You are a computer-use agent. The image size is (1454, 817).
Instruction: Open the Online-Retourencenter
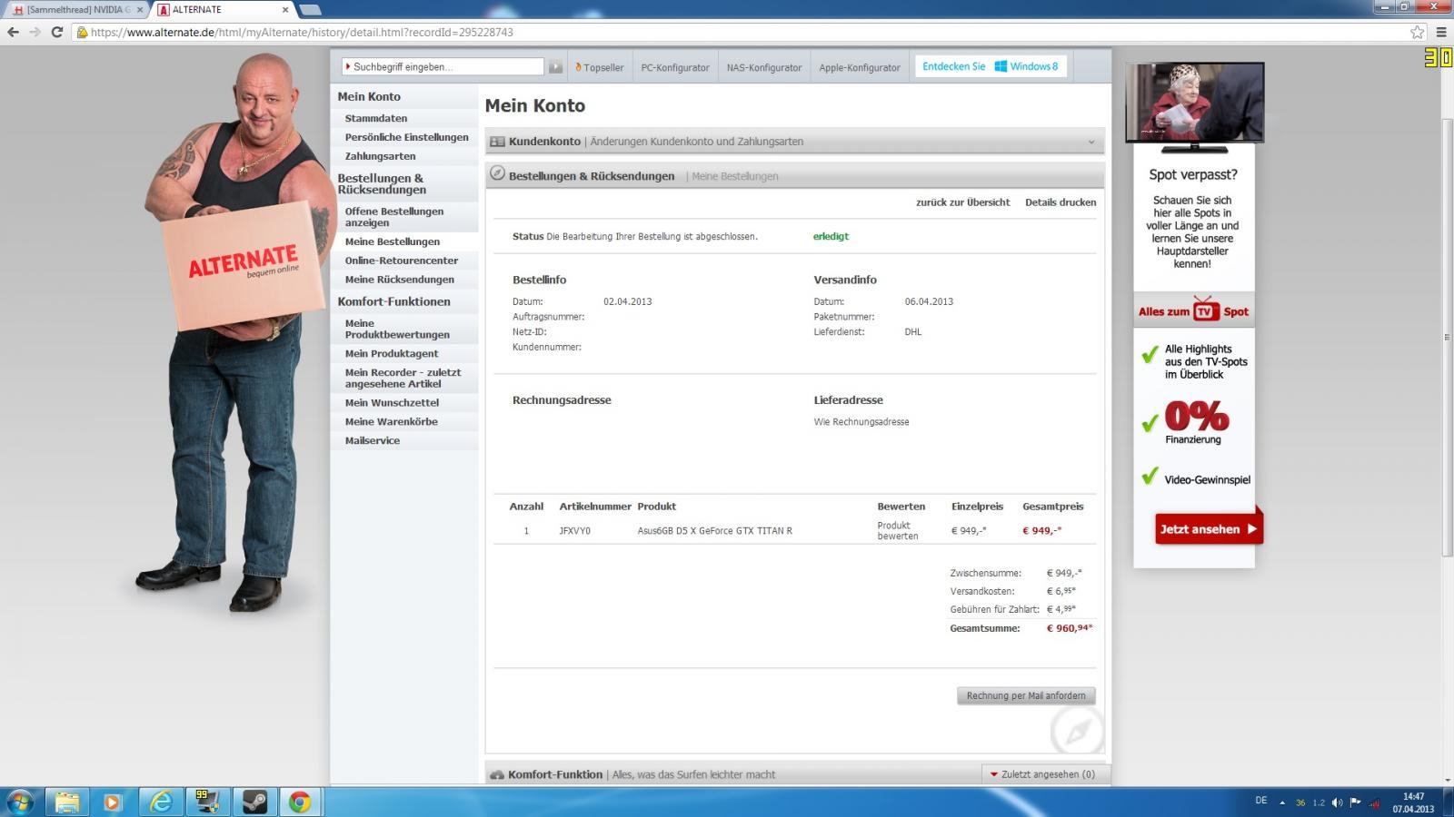(x=402, y=261)
